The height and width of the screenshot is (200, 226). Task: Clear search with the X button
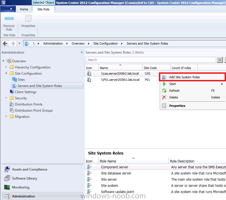point(220,60)
